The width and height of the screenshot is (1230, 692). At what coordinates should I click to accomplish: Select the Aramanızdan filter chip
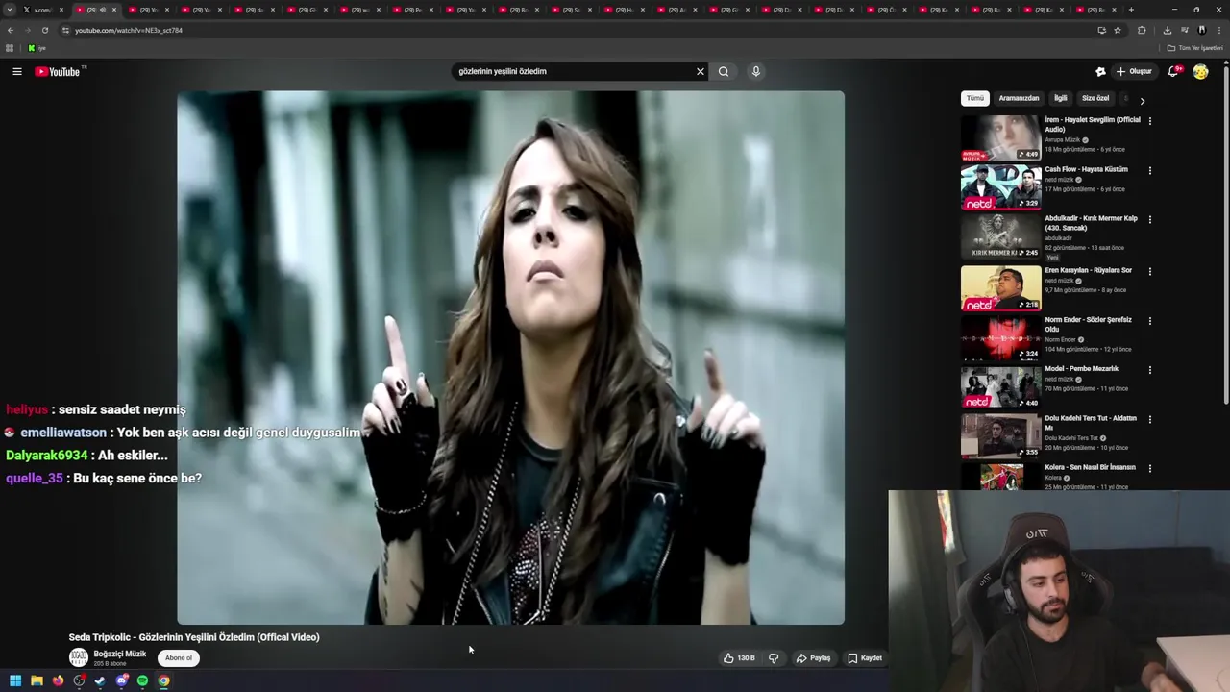1019,98
